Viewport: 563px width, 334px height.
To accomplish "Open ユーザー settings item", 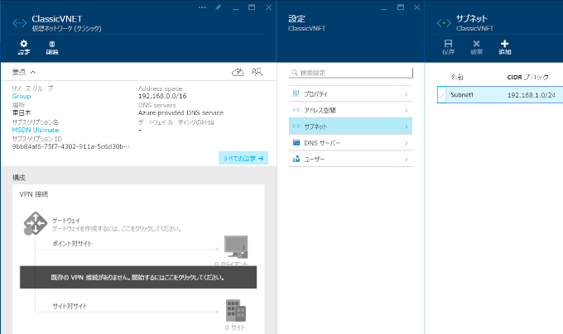I will point(350,159).
